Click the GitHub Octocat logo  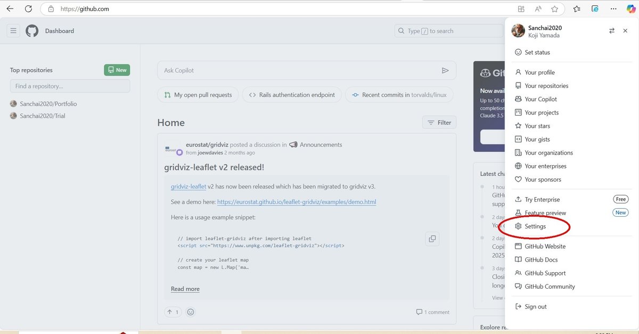[x=32, y=31]
